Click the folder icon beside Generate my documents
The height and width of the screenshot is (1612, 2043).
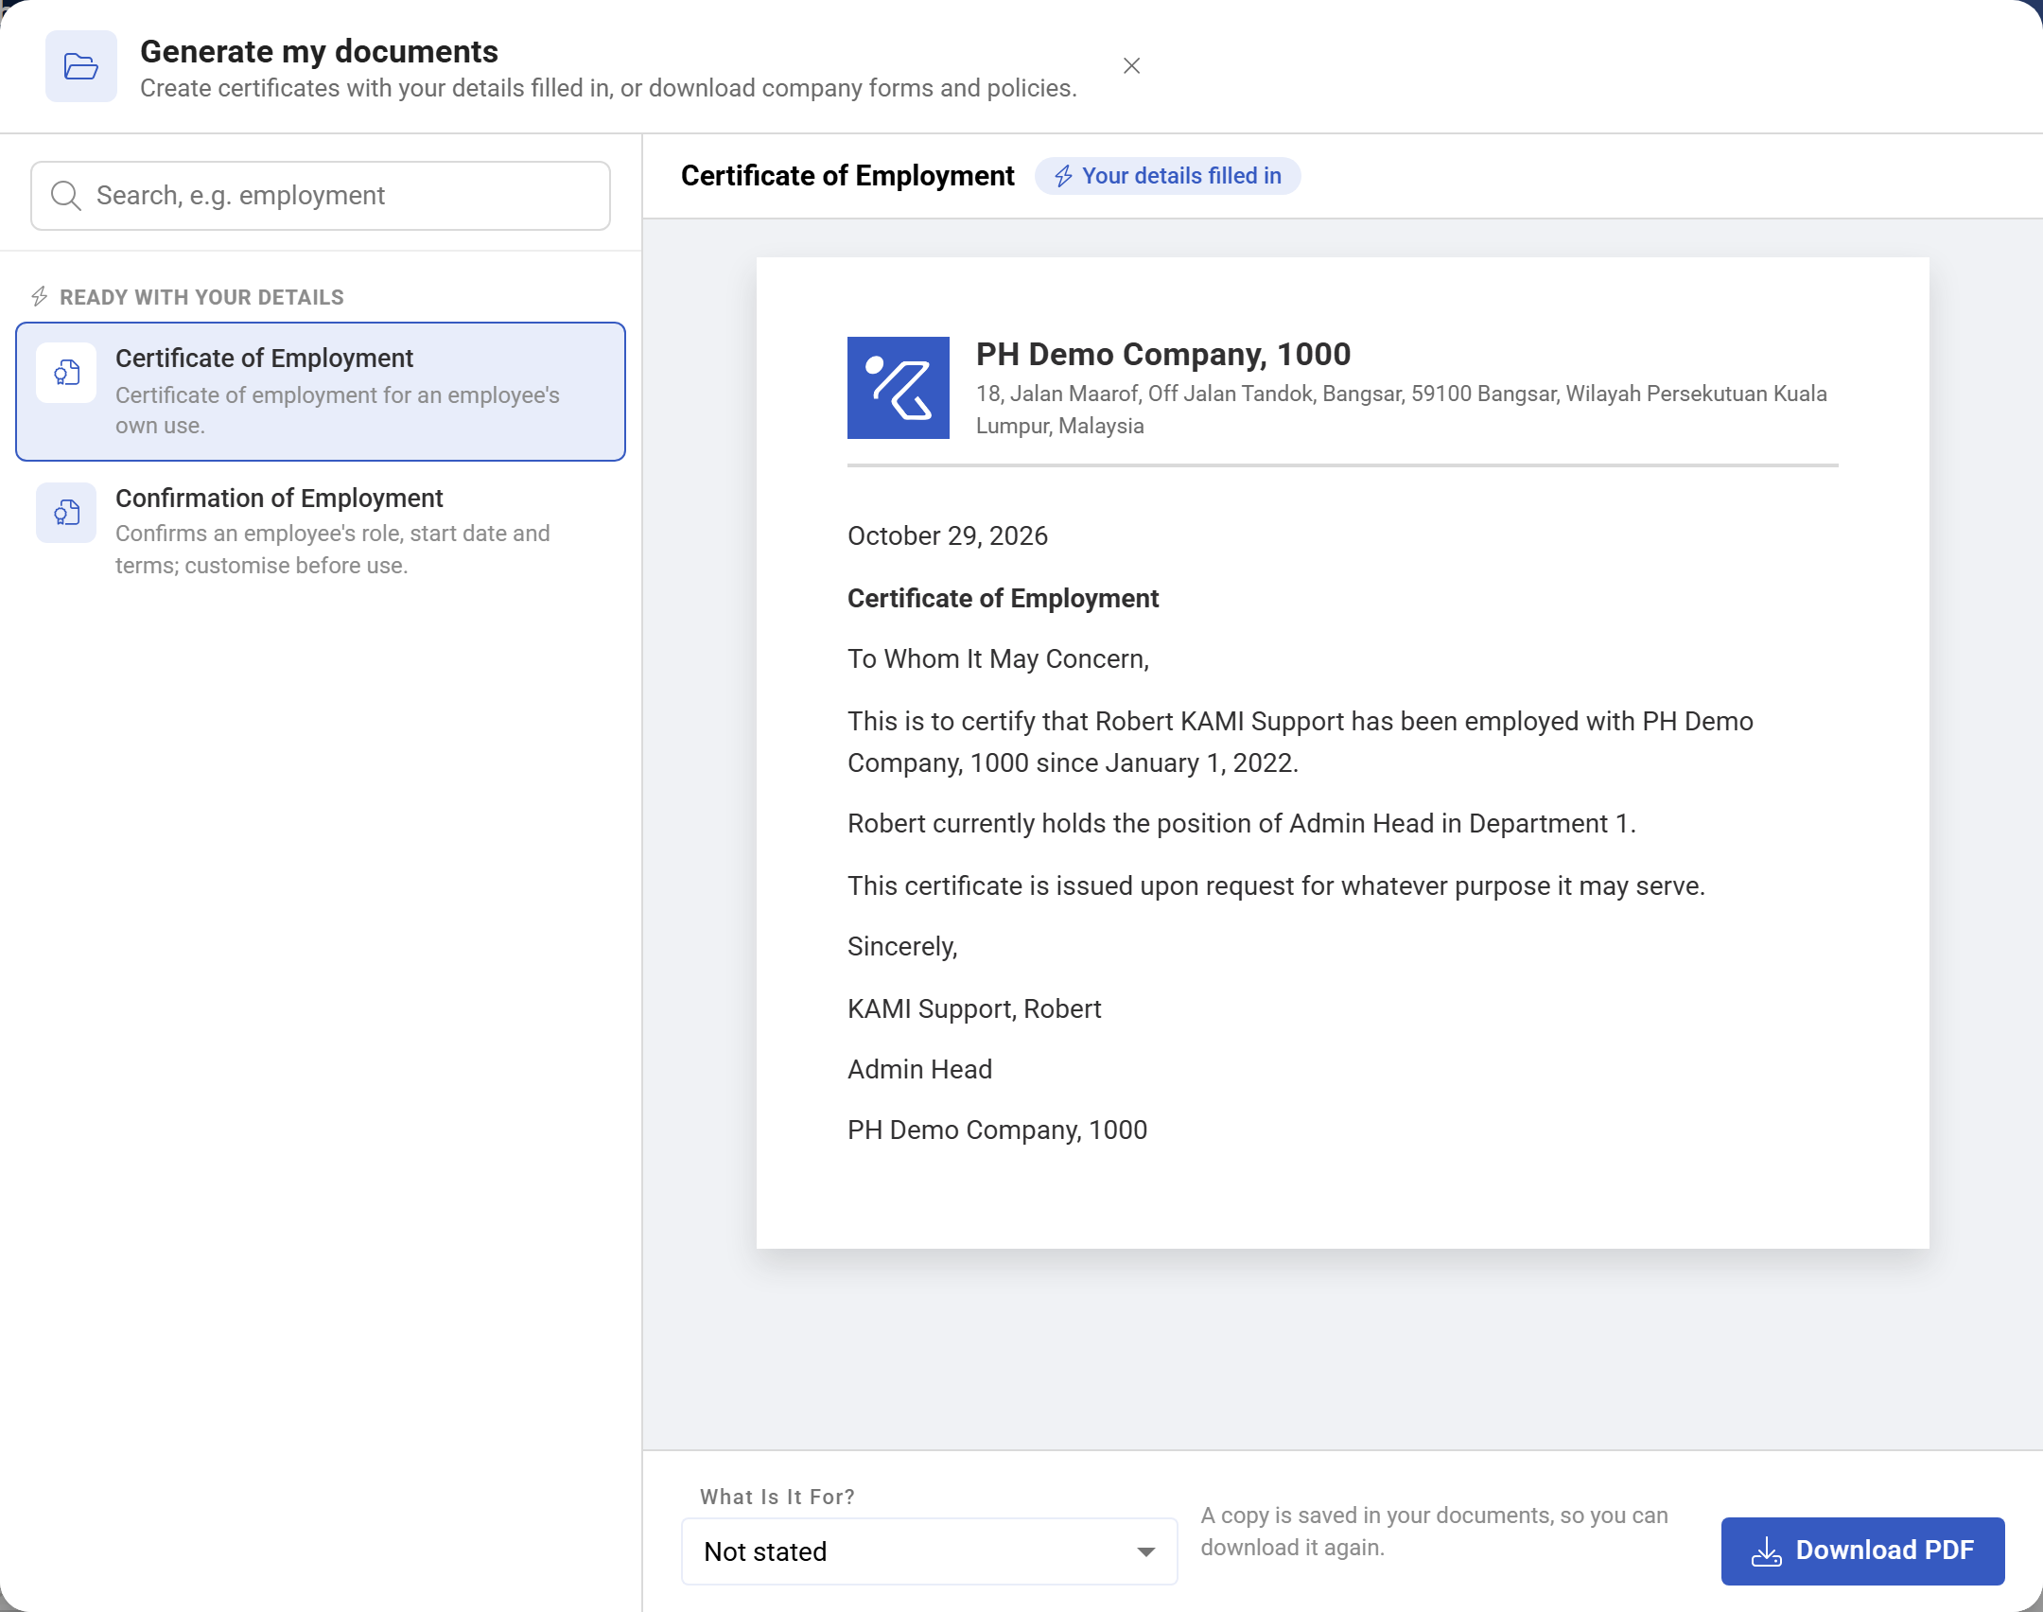[81, 66]
